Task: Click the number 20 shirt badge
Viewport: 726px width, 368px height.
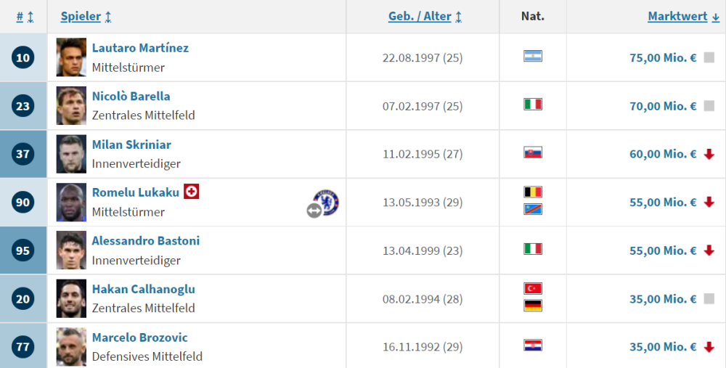Action: coord(23,299)
